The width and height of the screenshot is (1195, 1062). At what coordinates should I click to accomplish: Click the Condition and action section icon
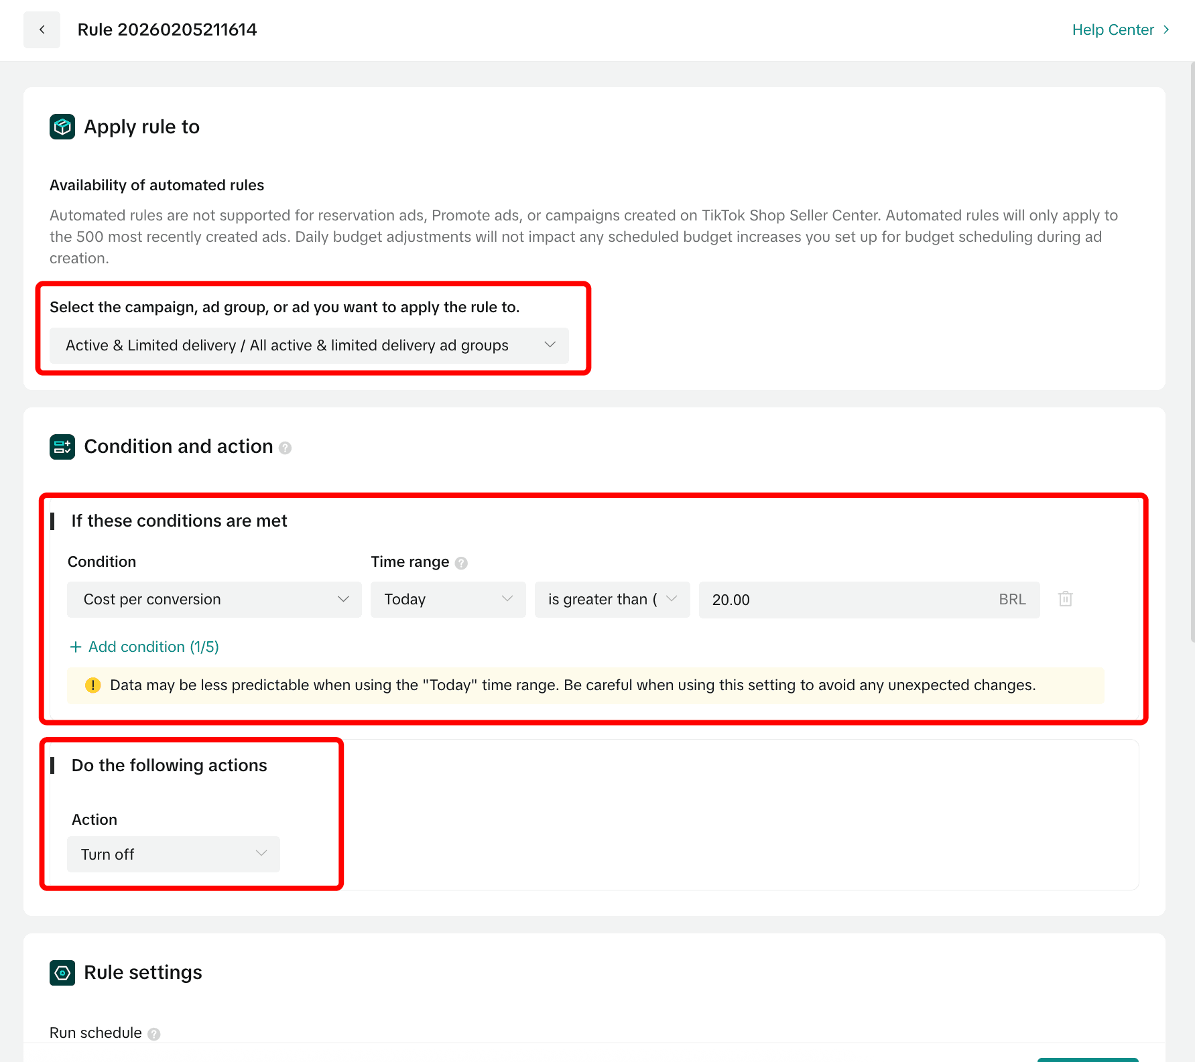tap(62, 447)
